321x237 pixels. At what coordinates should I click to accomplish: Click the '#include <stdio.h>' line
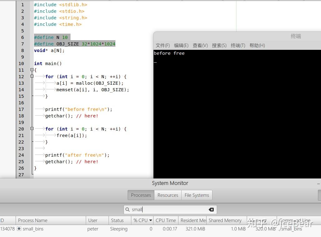pos(59,11)
